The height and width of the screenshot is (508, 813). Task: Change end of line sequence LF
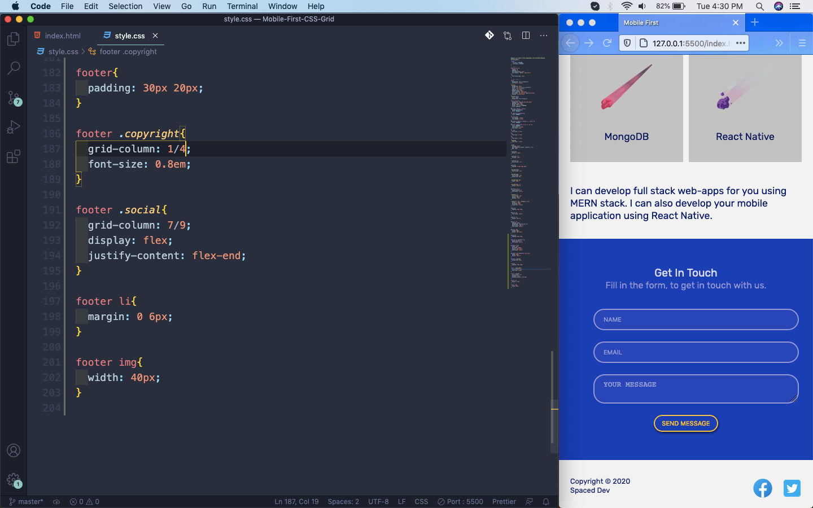click(x=401, y=501)
